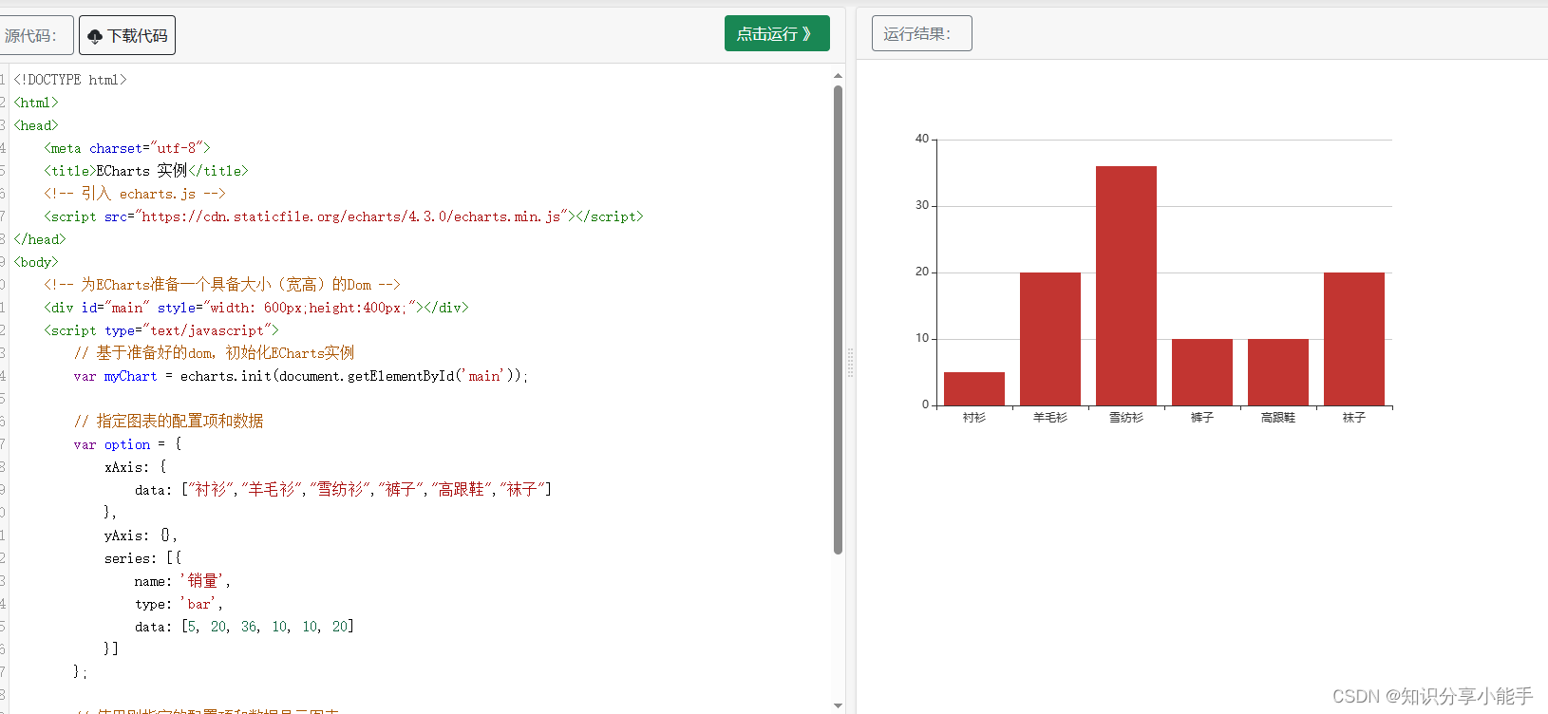Viewport: 1548px width, 714px height.
Task: Click the 高跟鞋 bar in chart
Action: (1278, 372)
